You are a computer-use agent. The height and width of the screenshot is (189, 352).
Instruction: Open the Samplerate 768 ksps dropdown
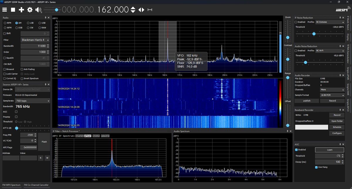[x=32, y=101]
